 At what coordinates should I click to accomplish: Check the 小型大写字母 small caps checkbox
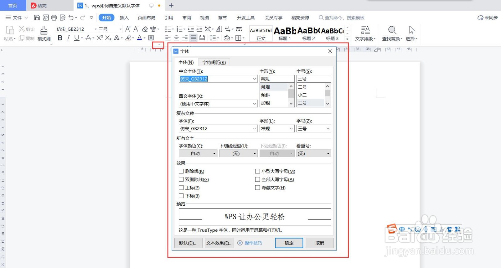[257, 171]
